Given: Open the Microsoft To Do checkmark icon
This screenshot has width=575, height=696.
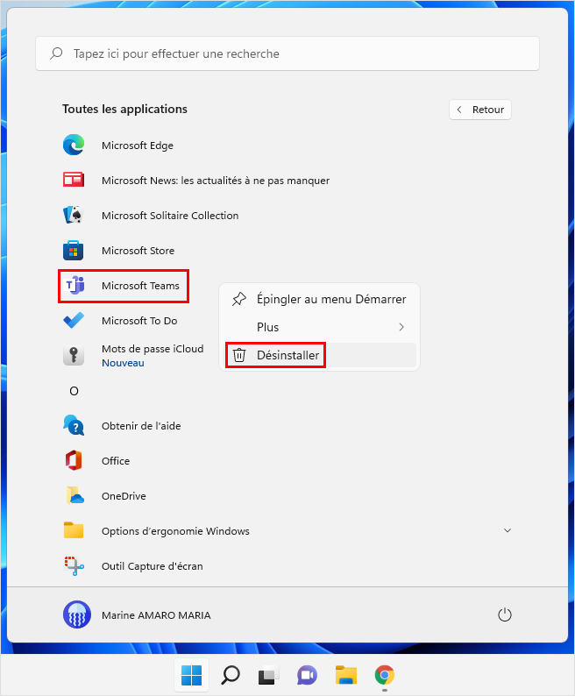Looking at the screenshot, I should (74, 320).
